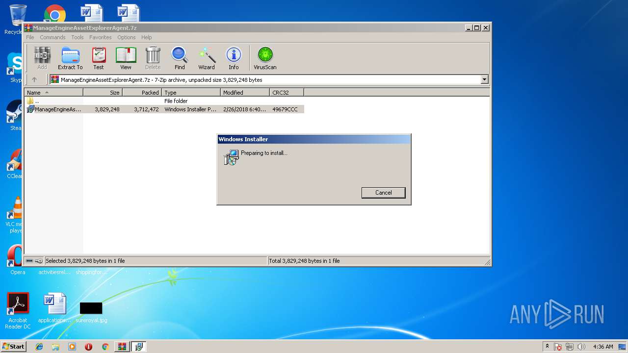
Task: Open Opera from the taskbar
Action: [x=88, y=347]
